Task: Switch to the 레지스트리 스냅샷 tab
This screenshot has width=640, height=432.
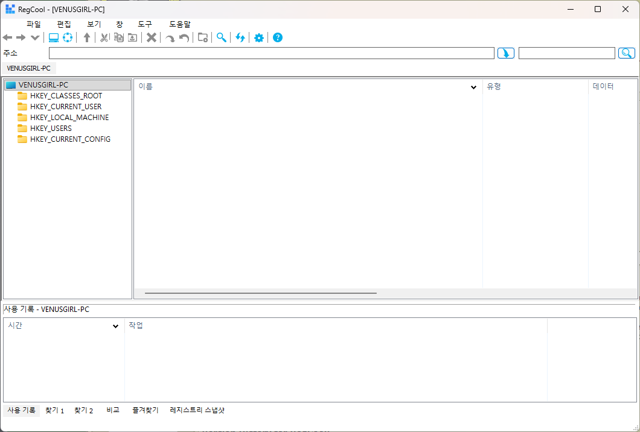Action: click(x=197, y=410)
